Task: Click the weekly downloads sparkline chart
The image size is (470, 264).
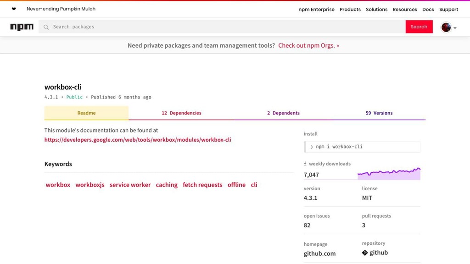Action: point(389,174)
